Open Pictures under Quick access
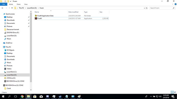 (9, 26)
